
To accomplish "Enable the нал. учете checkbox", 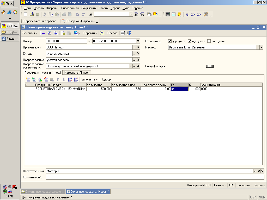I will 209,41.
